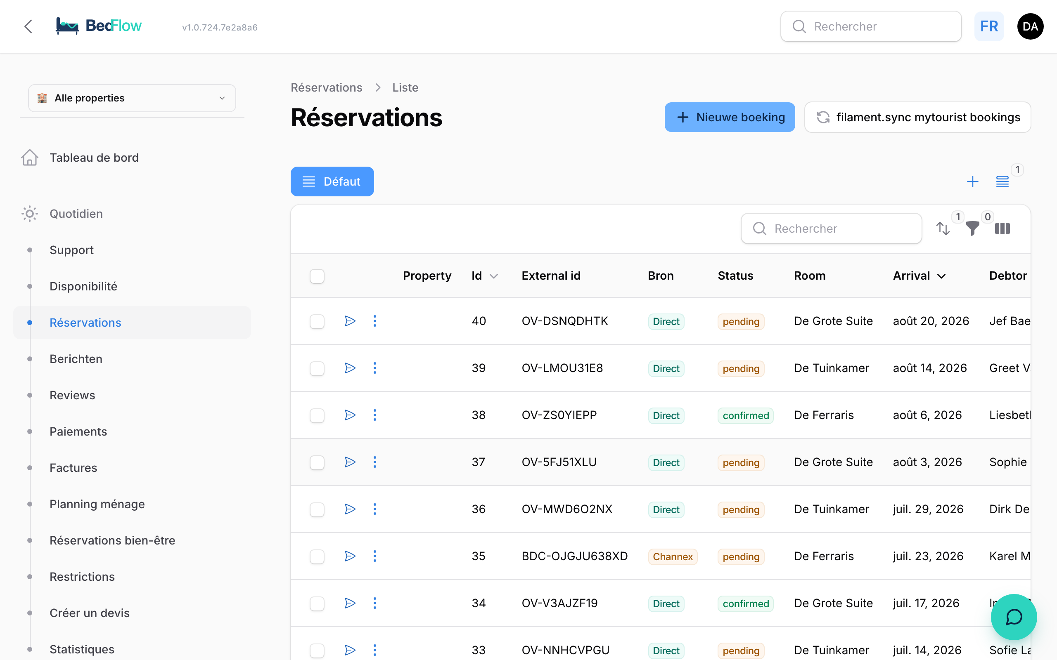Select the checkbox for booking 38

point(317,415)
